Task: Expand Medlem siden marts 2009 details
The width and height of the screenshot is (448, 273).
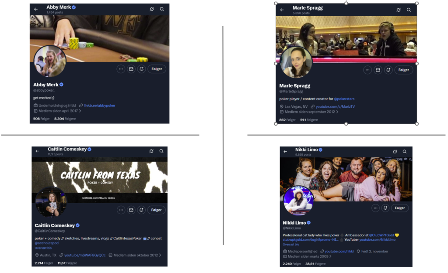Action: coord(308,256)
